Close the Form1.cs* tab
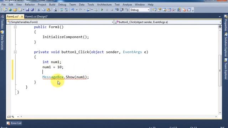The height and width of the screenshot is (128, 228). (22, 17)
